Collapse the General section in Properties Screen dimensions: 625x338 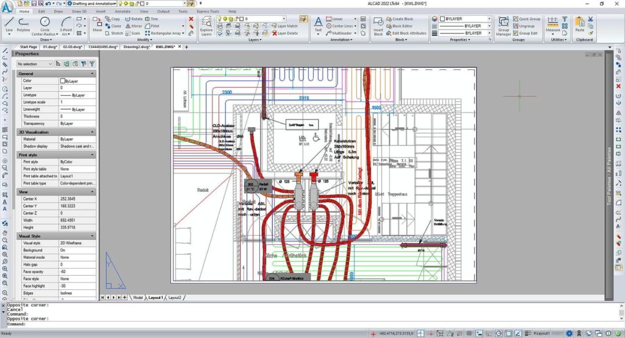pyautogui.click(x=92, y=74)
